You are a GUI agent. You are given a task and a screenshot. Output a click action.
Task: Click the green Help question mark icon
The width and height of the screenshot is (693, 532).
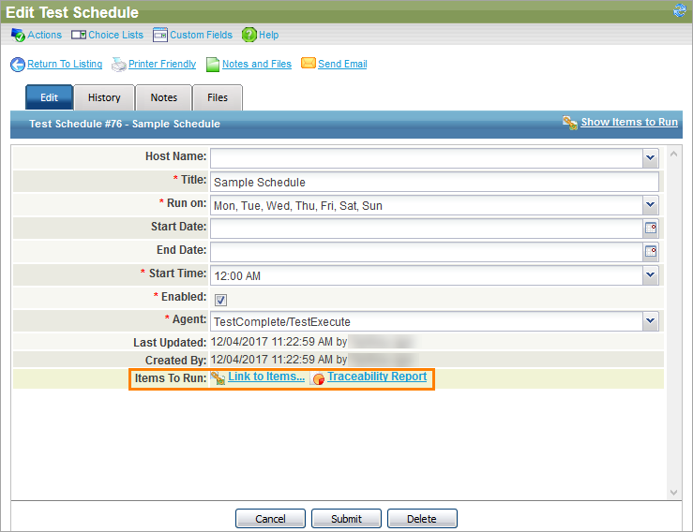click(249, 35)
